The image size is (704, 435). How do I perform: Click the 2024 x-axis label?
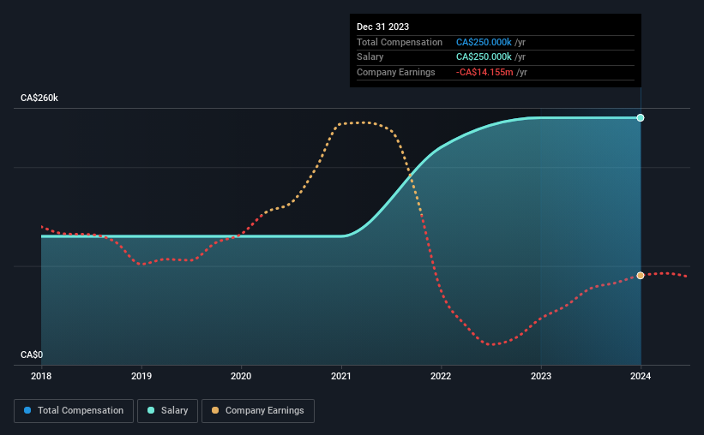pyautogui.click(x=641, y=376)
